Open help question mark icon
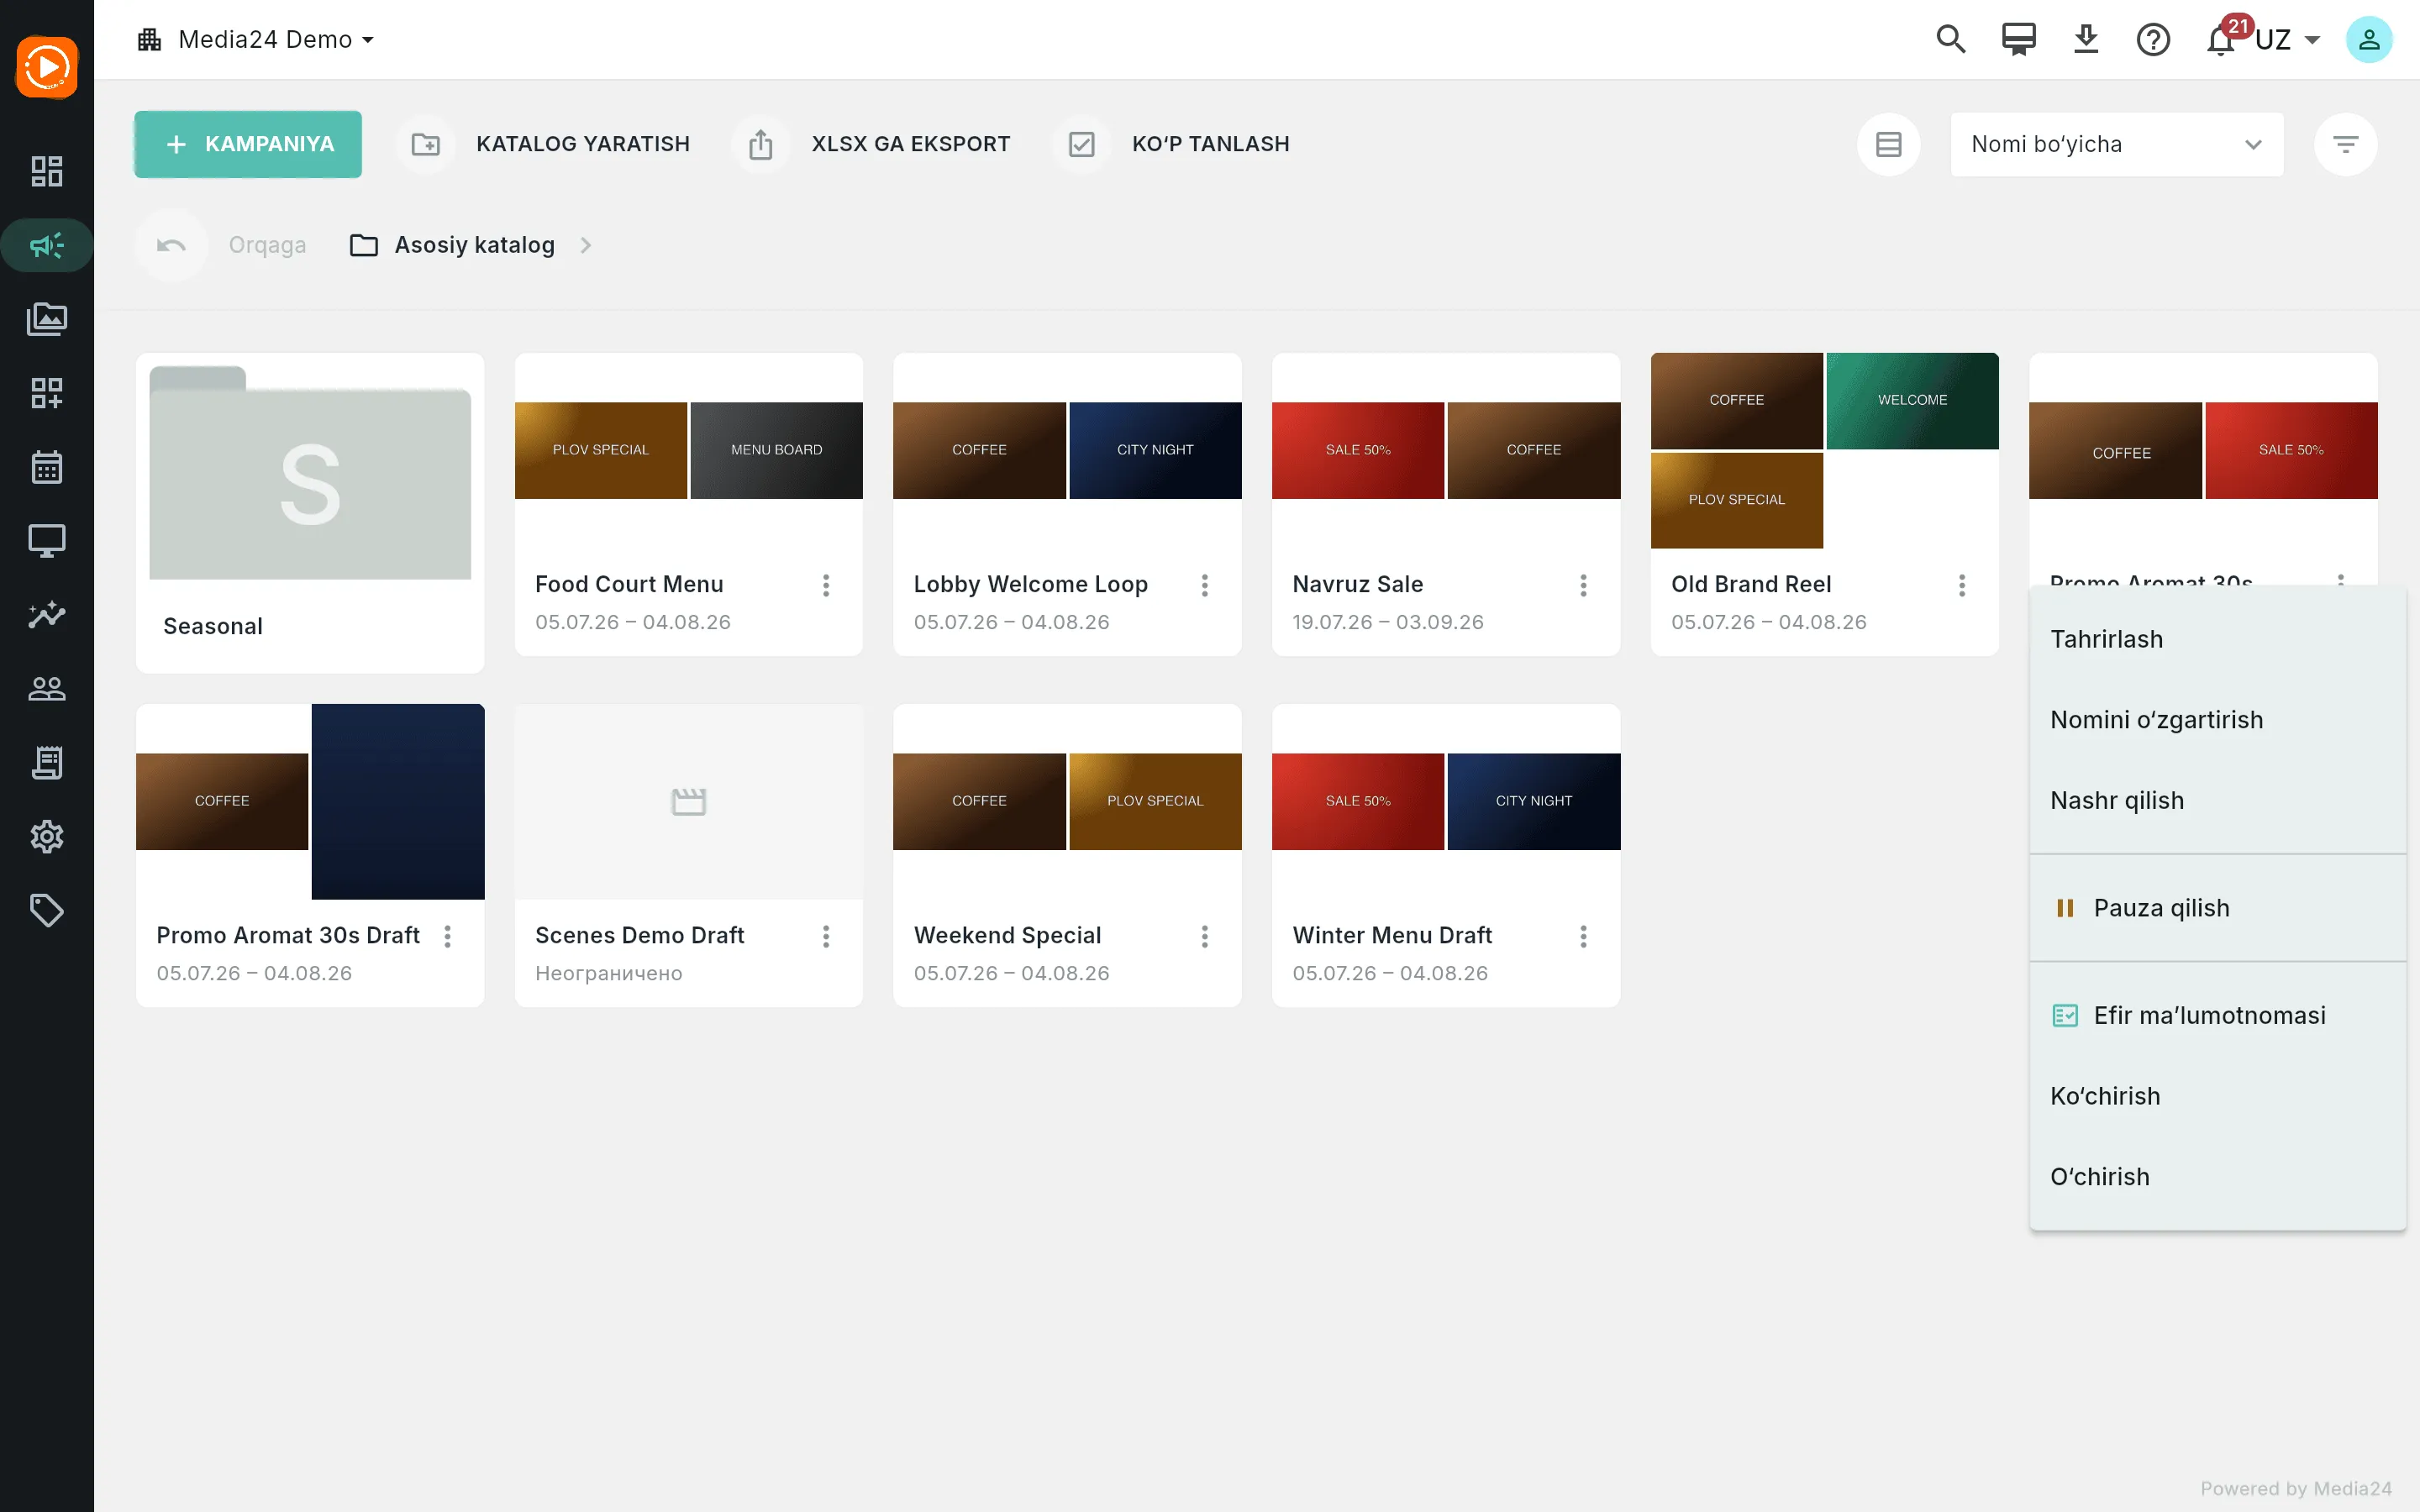Image resolution: width=2420 pixels, height=1512 pixels. coord(2153,39)
